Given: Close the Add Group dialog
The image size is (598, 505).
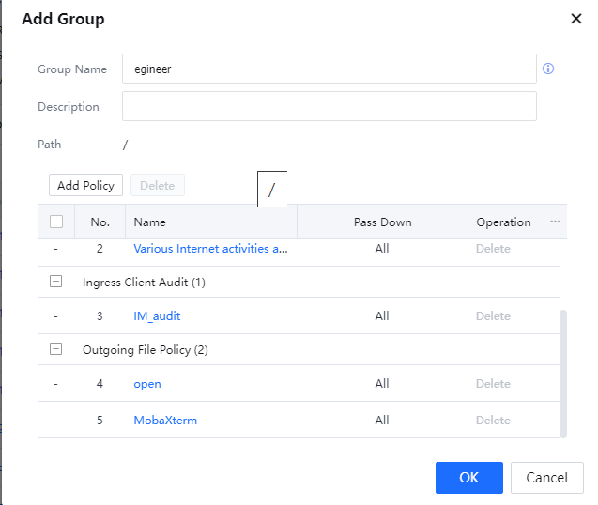Looking at the screenshot, I should 575,19.
